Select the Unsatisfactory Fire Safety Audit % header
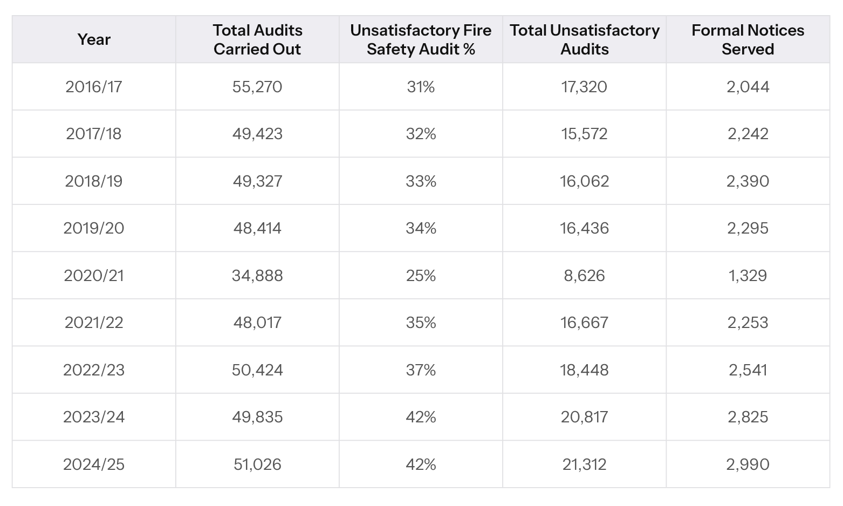Image resolution: width=843 pixels, height=506 pixels. point(421,39)
